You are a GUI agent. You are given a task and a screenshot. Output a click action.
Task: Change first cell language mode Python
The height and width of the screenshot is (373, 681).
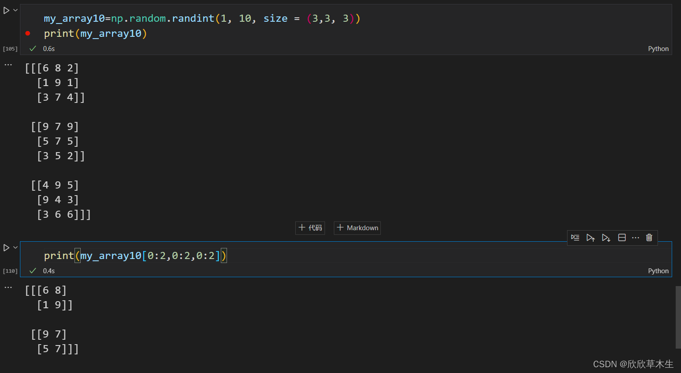[x=658, y=49]
